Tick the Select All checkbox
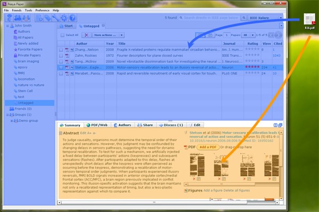319x212 pixels. coord(62,35)
